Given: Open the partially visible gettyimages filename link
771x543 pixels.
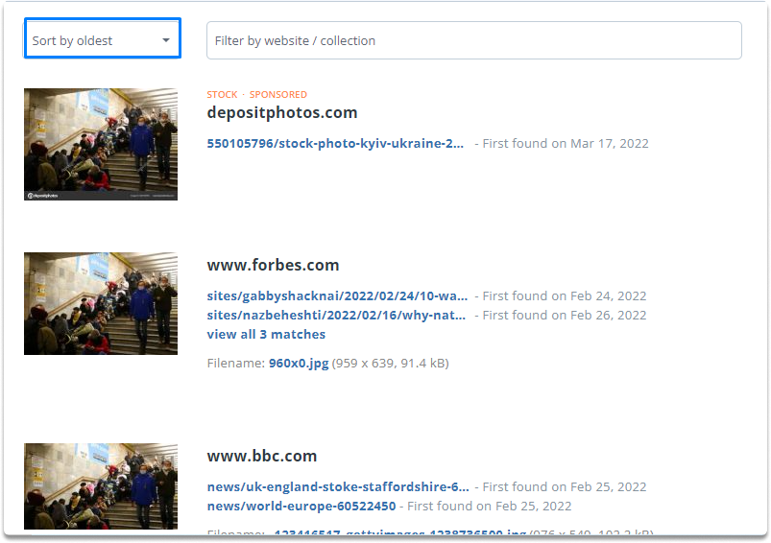Looking at the screenshot, I should pyautogui.click(x=399, y=531).
